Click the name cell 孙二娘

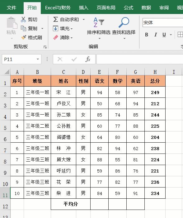coord(63,115)
